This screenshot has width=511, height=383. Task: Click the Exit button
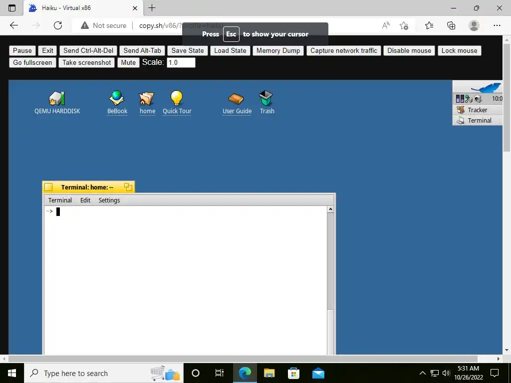(x=47, y=50)
